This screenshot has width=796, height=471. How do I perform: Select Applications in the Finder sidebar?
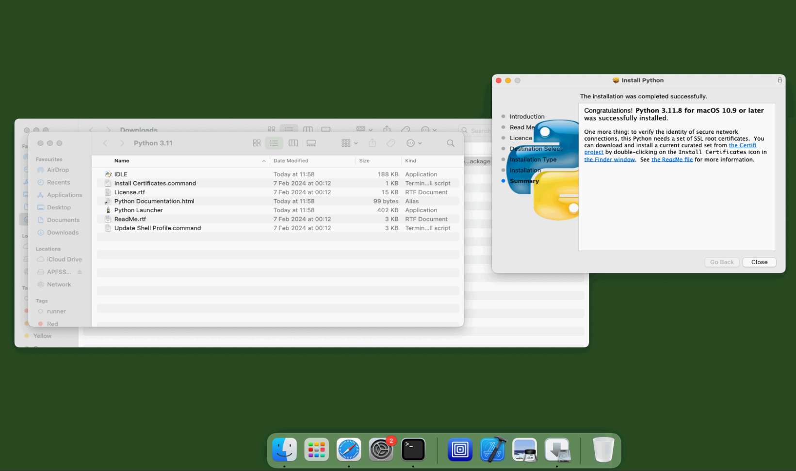65,195
